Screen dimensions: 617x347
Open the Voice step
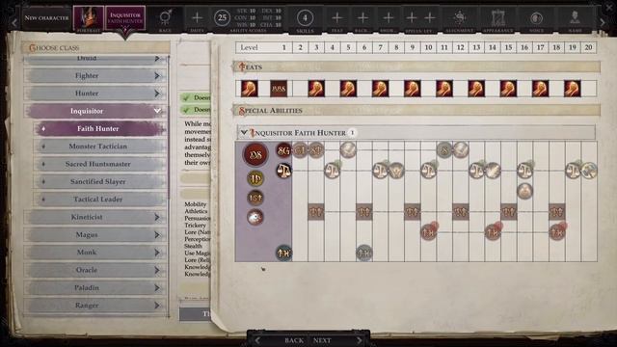(x=536, y=19)
